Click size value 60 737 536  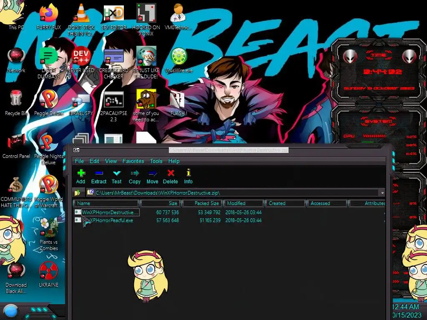168,212
